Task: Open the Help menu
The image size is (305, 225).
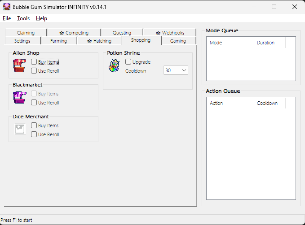Action: coord(41,18)
